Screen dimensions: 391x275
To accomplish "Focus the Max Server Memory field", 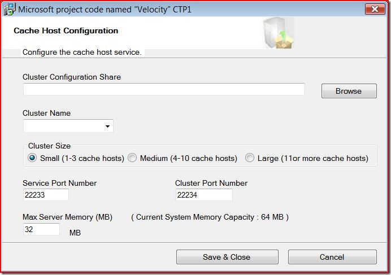I will (41, 229).
